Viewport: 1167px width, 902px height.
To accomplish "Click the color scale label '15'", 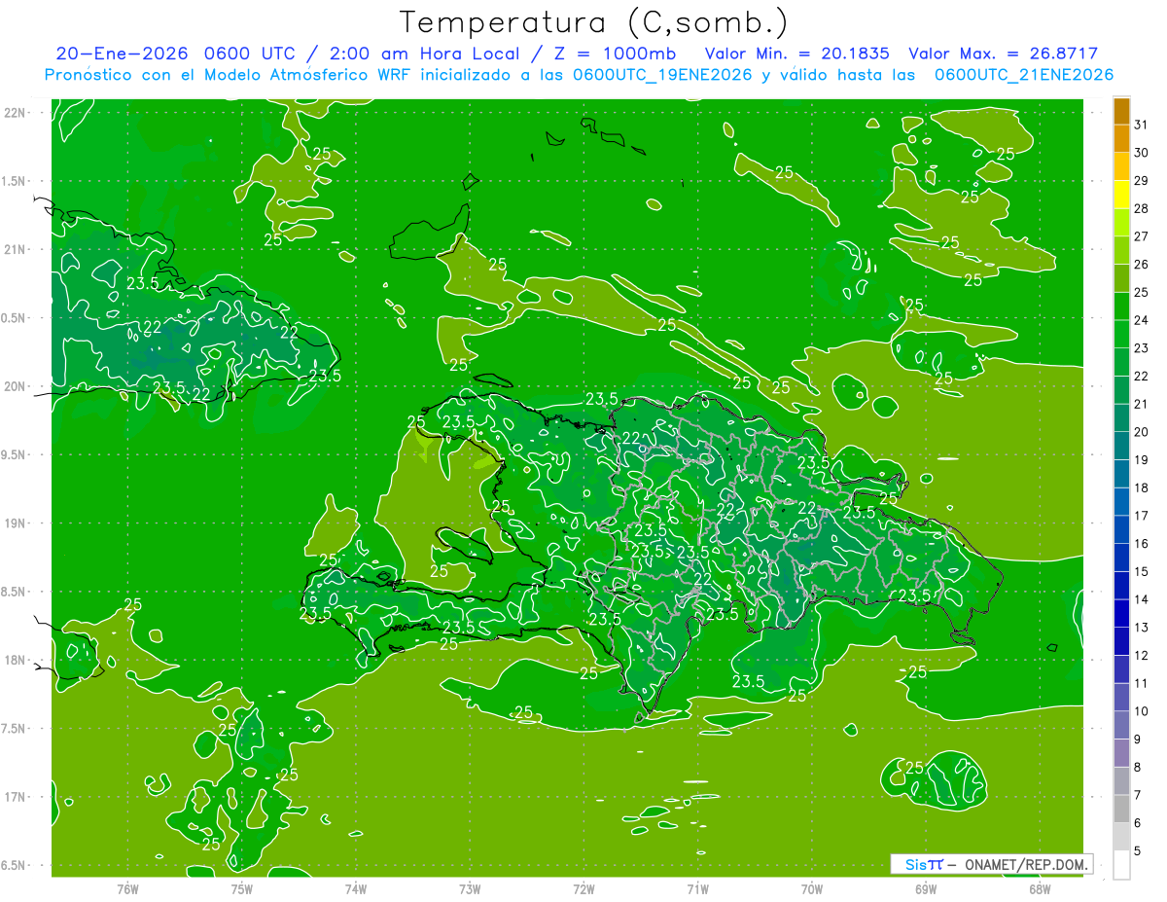I will 1142,571.
